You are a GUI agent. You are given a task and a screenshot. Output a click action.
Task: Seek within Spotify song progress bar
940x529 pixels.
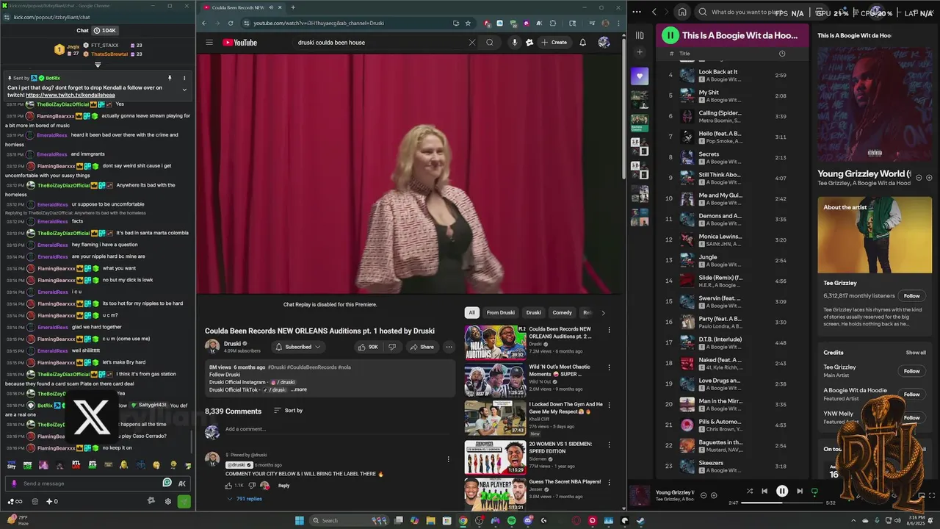[782, 503]
